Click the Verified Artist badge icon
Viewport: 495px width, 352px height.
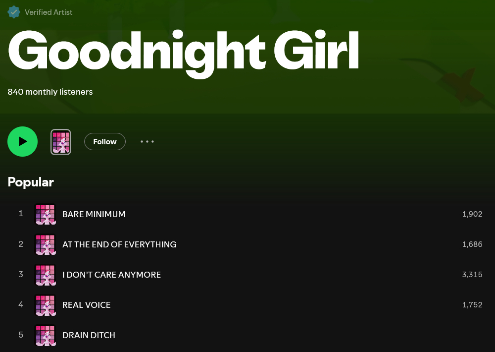pos(14,12)
